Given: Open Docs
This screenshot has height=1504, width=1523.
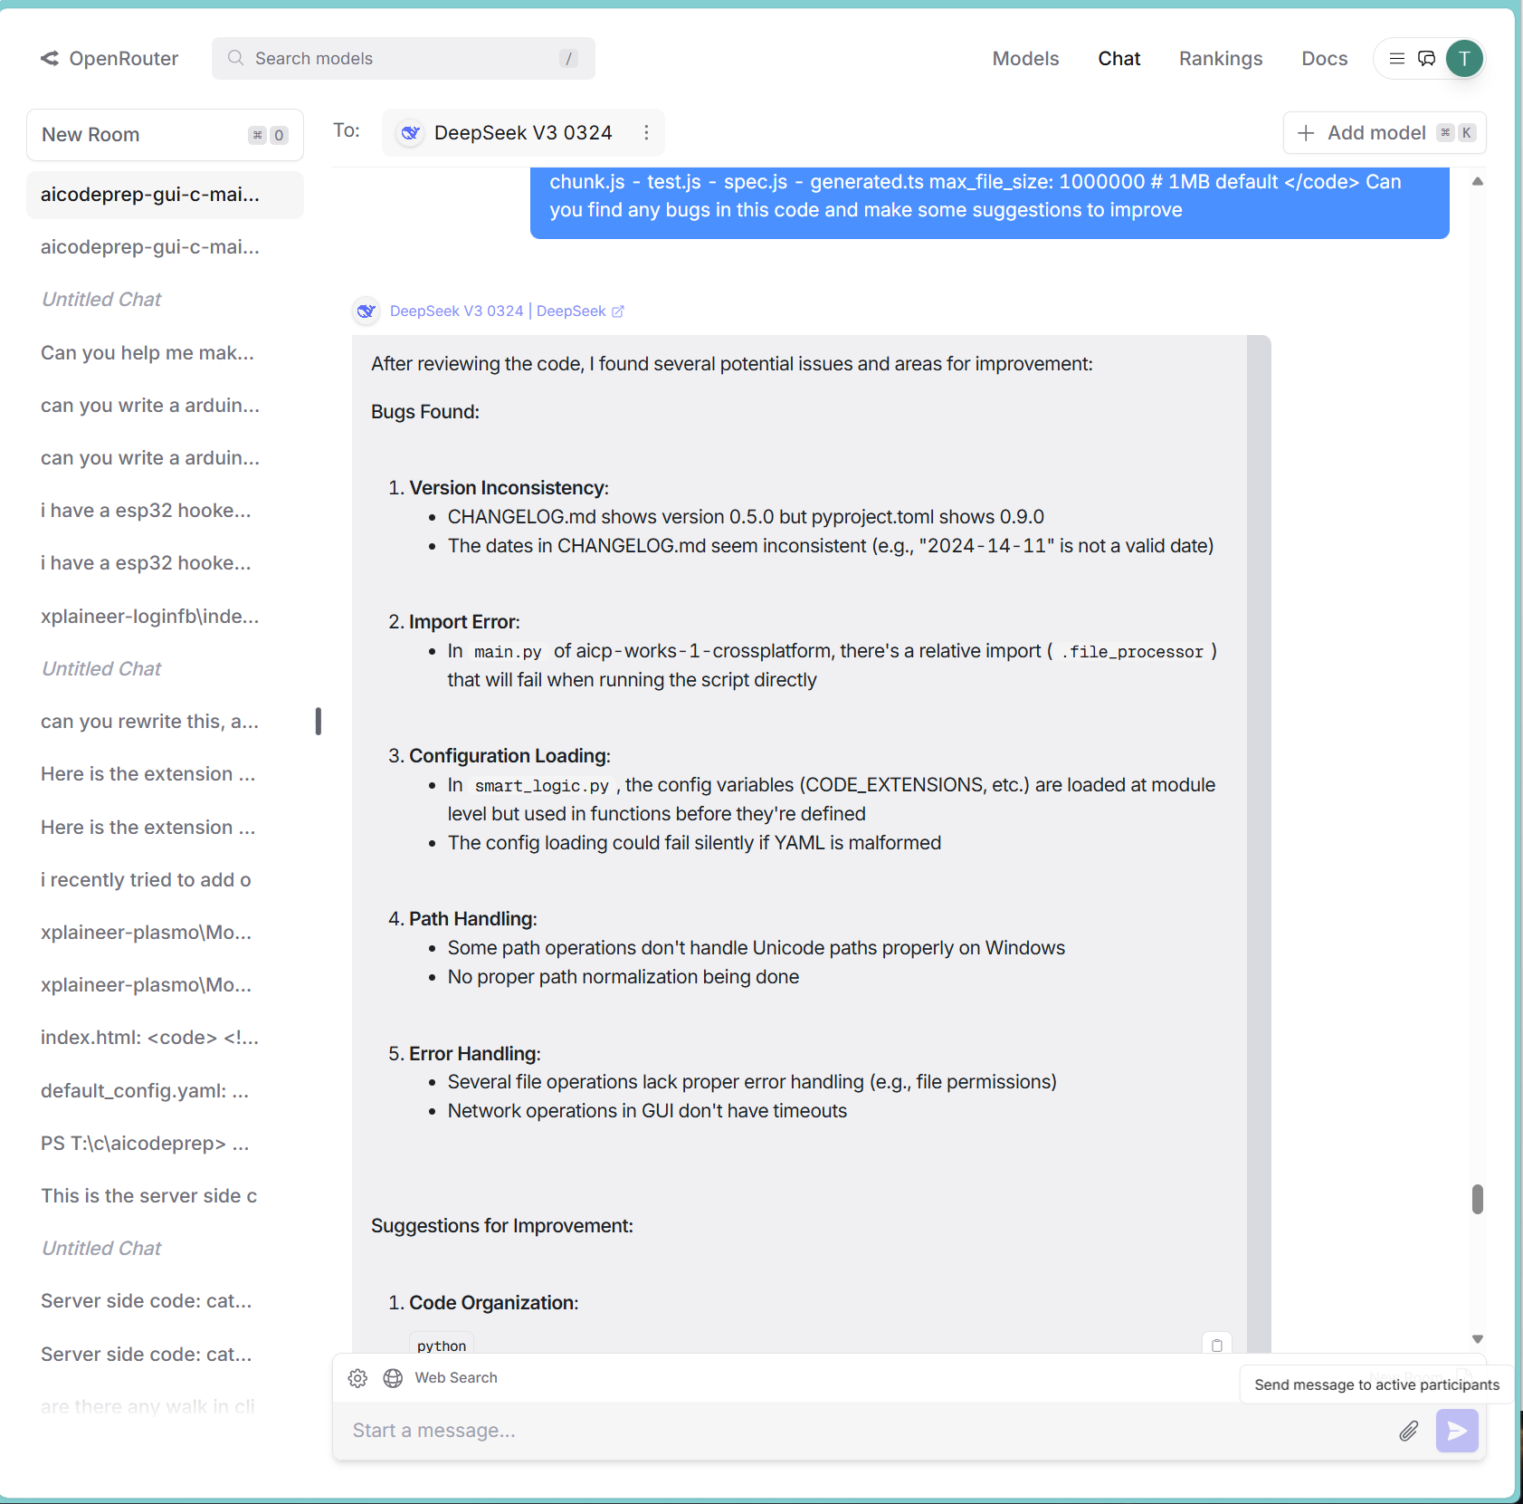Looking at the screenshot, I should (1325, 59).
